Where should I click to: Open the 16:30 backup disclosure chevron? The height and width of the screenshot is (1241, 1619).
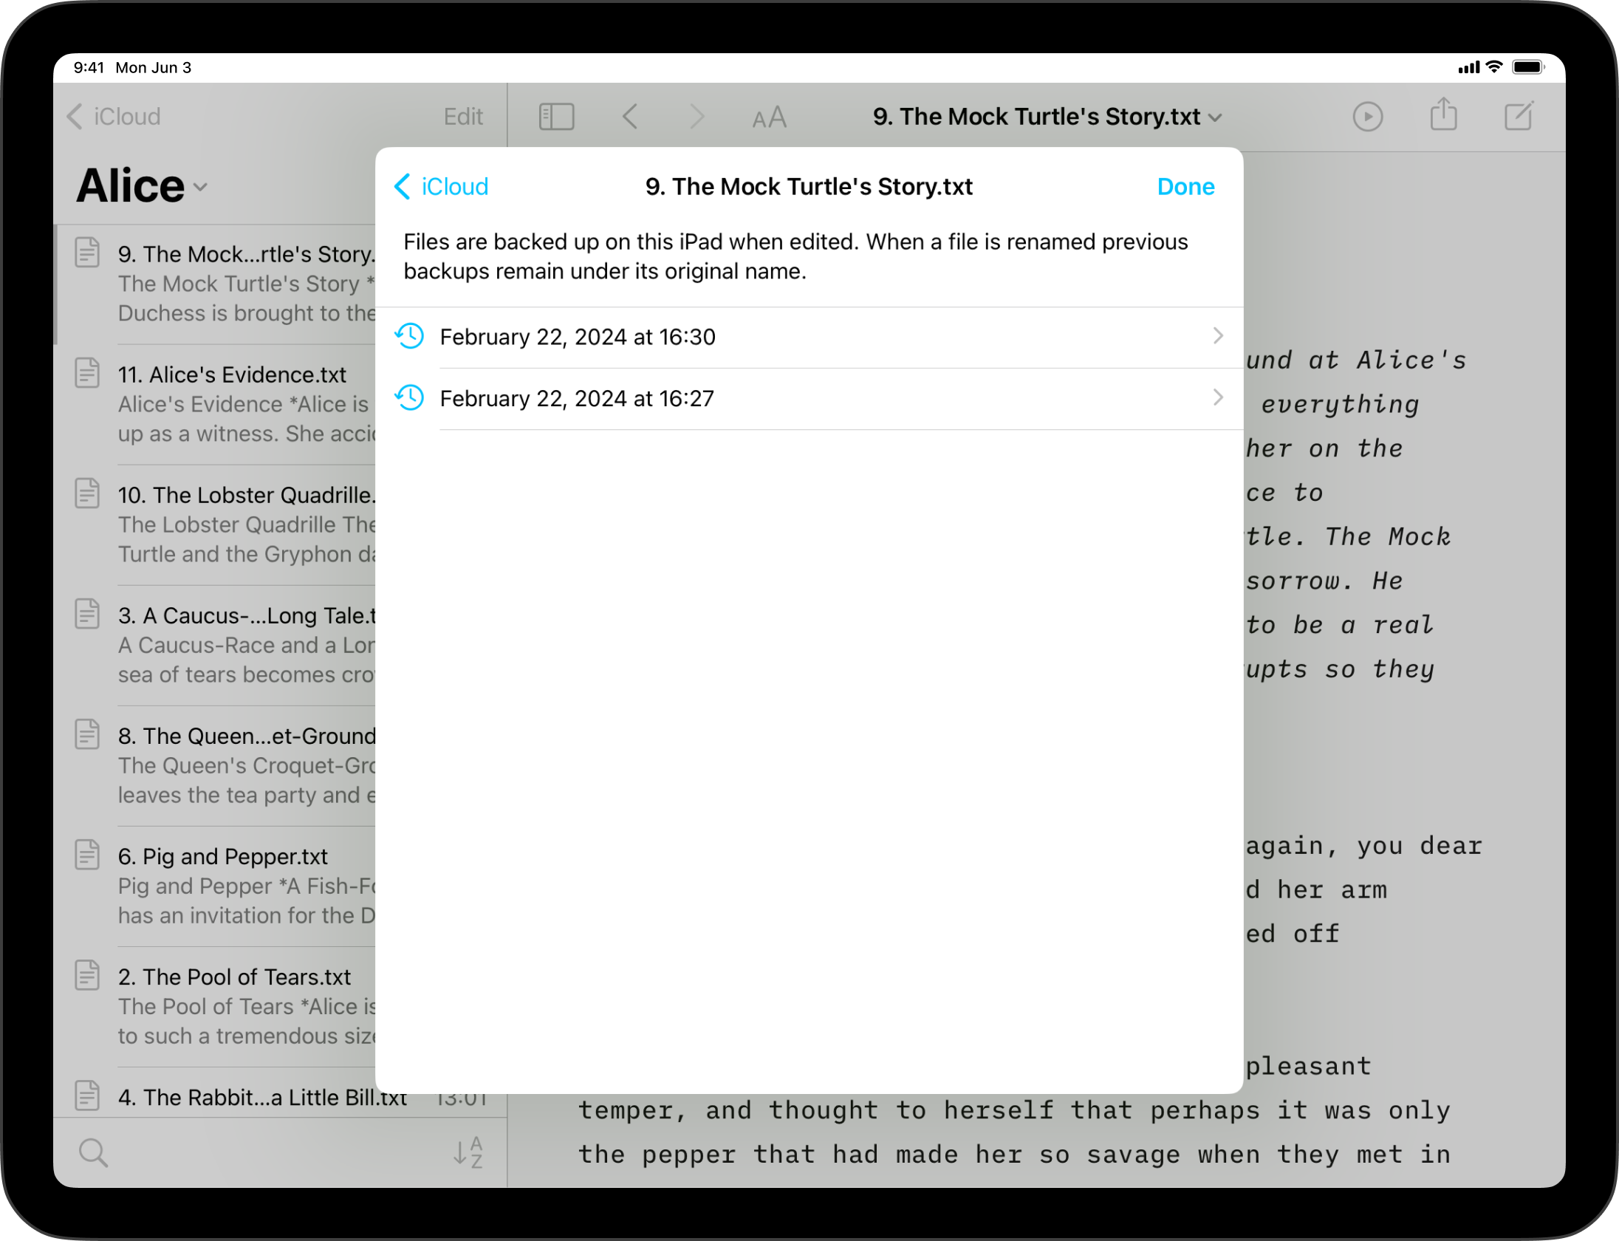click(x=1217, y=336)
